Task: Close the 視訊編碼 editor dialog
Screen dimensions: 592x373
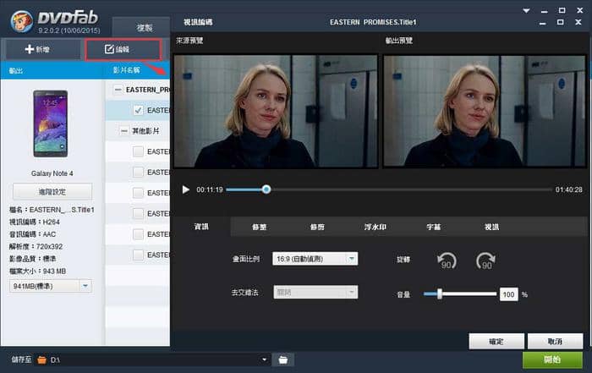Action: (x=578, y=22)
